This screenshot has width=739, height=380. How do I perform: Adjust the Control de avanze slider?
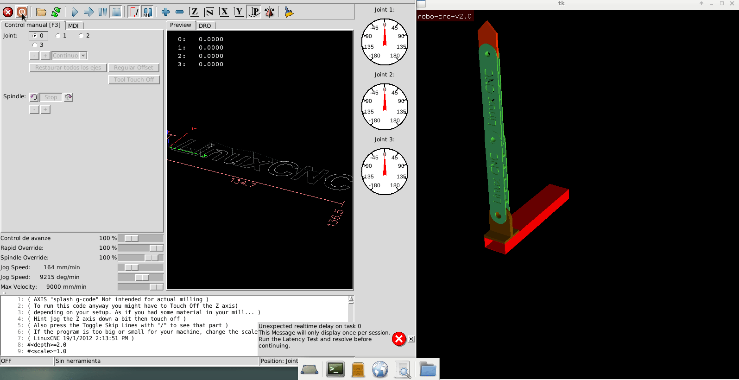tap(141, 238)
